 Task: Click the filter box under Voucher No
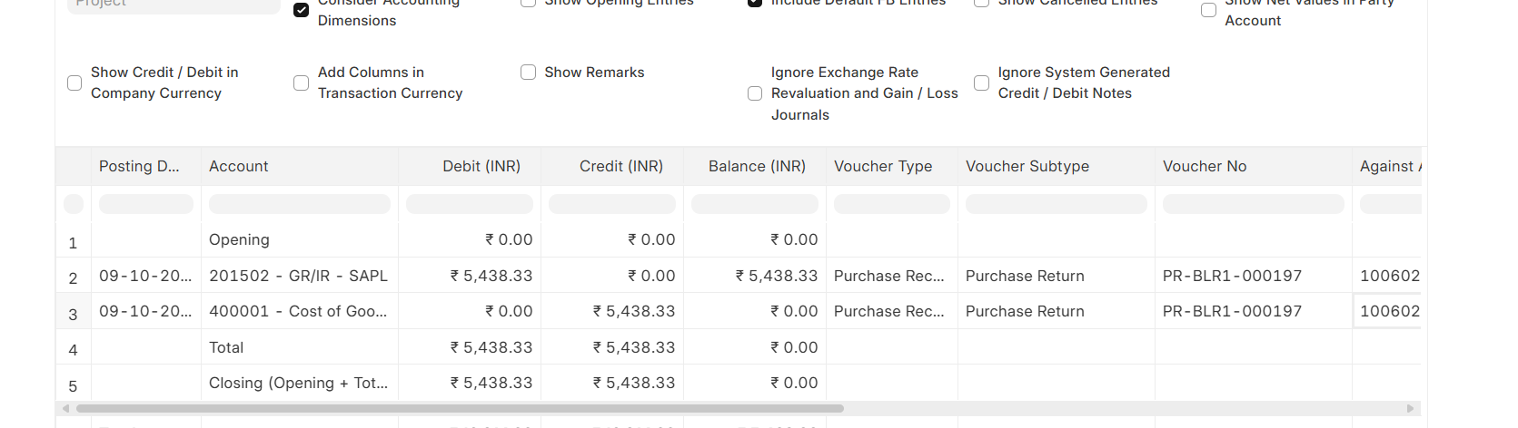(x=1253, y=205)
